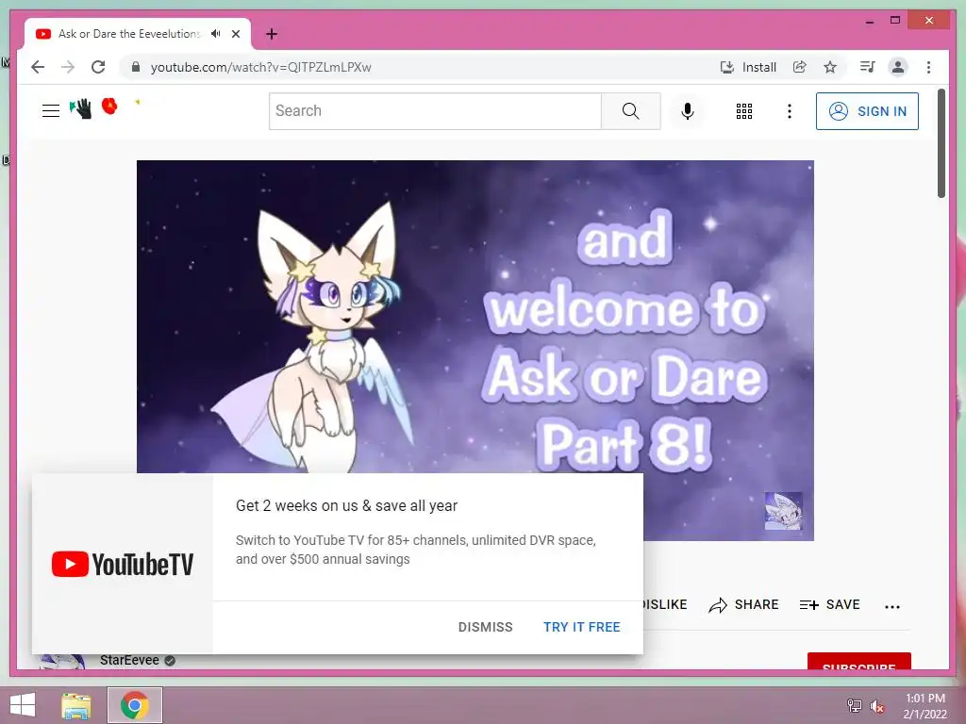This screenshot has width=966, height=724.
Task: Save video to playlist
Action: coord(830,604)
